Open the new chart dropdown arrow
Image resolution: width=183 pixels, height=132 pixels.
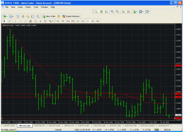7,16
